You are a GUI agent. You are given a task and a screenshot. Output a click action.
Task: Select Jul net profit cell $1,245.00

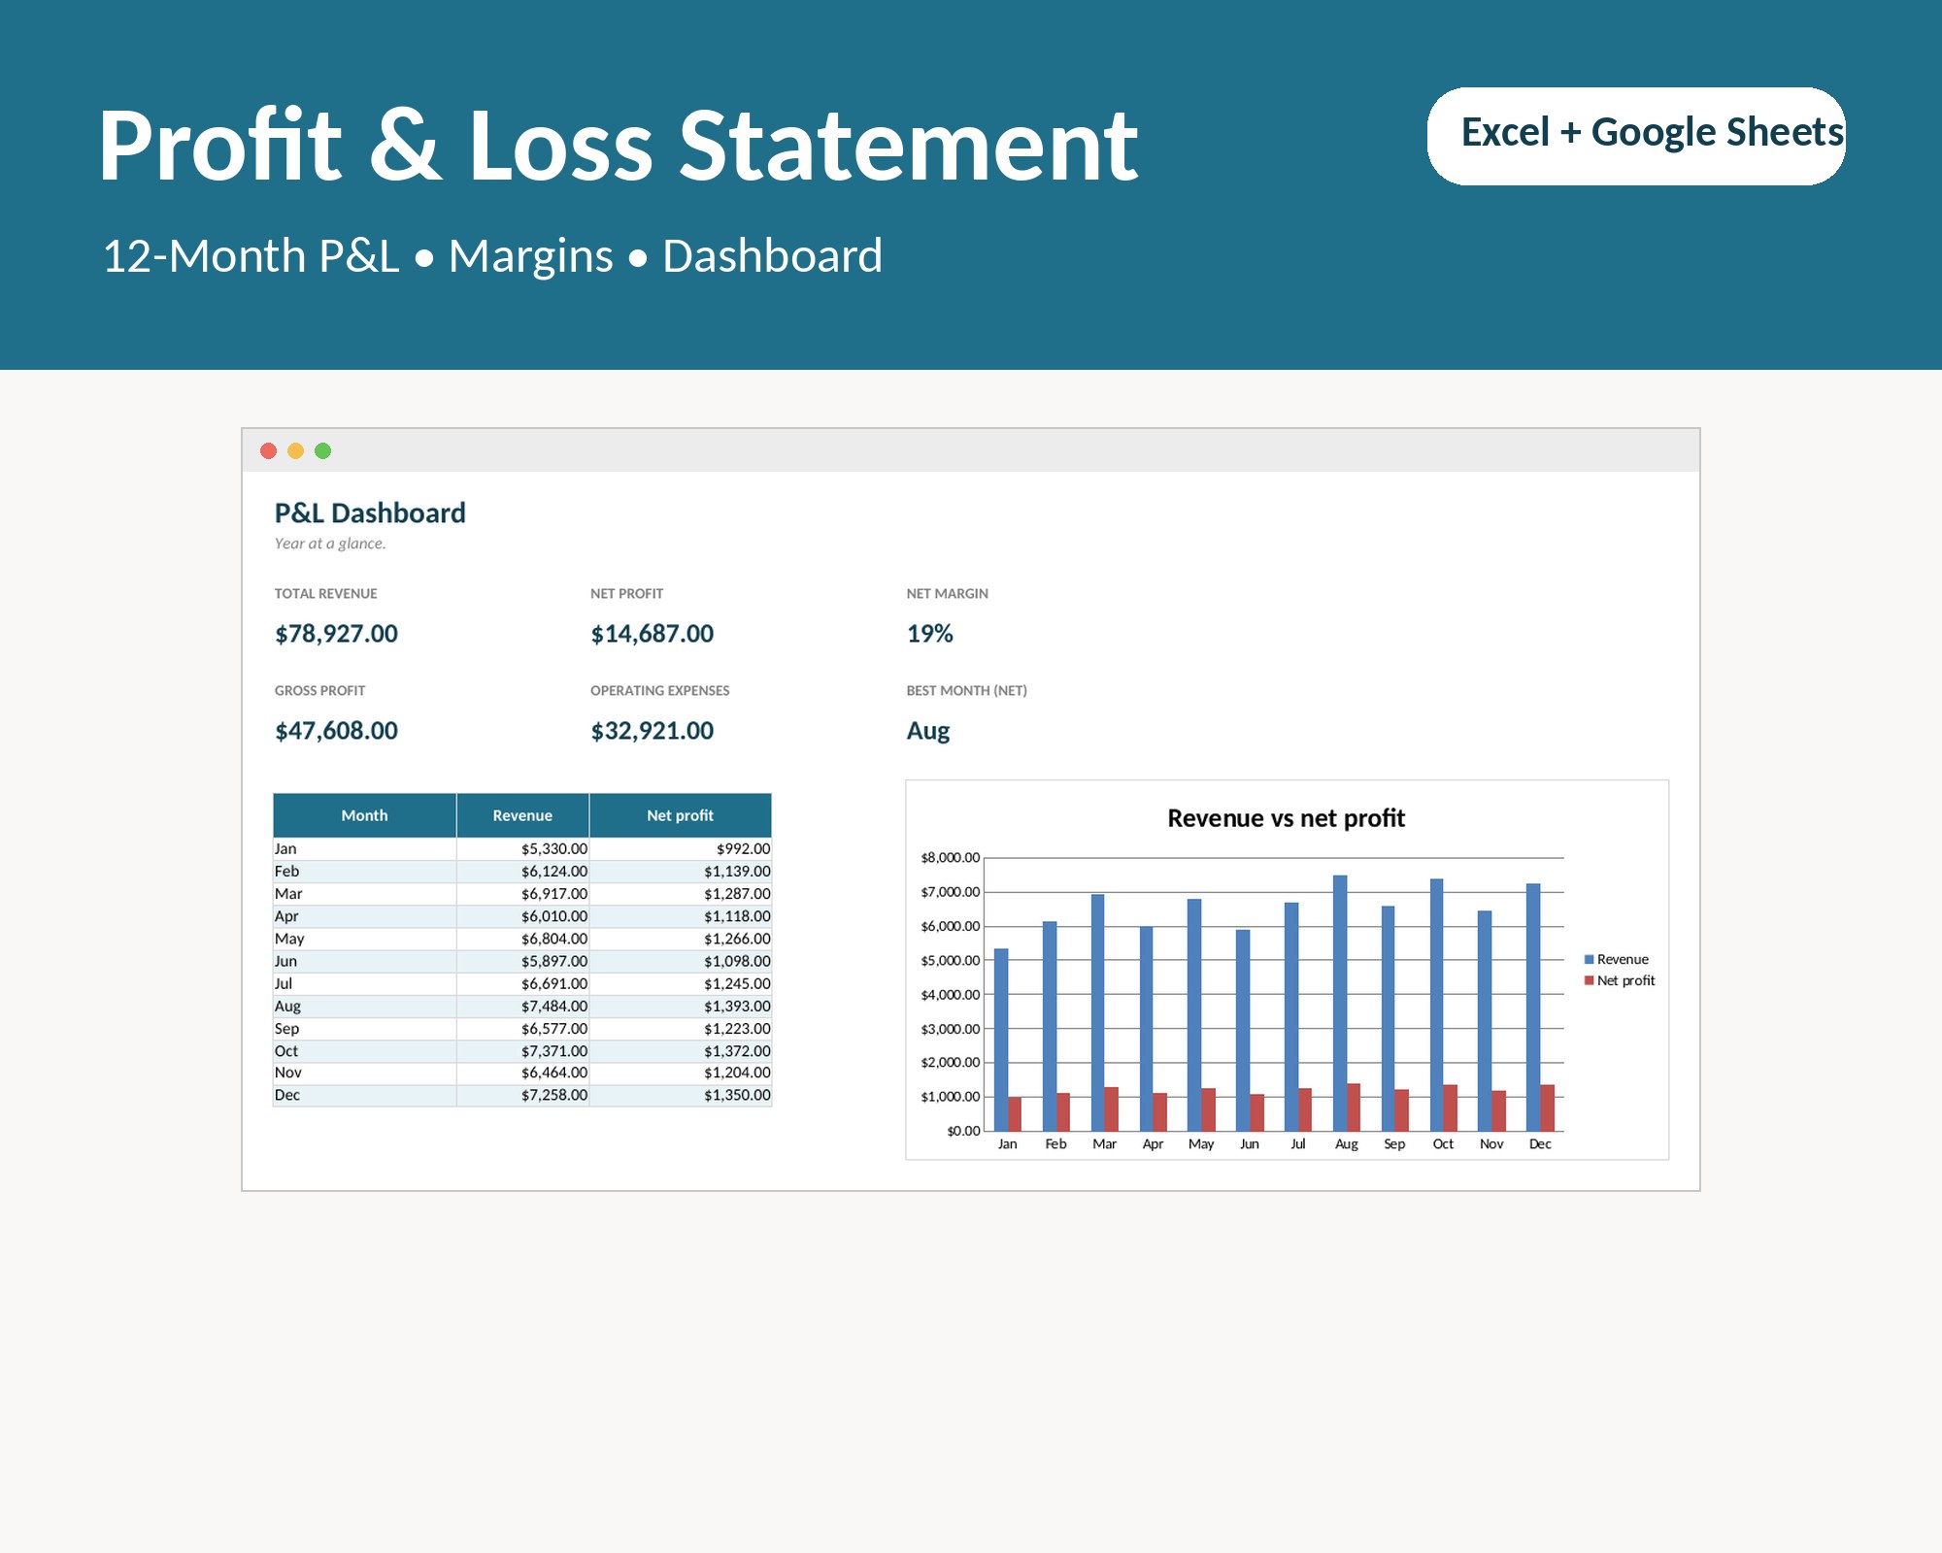click(x=680, y=983)
